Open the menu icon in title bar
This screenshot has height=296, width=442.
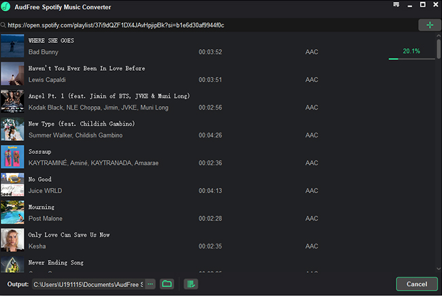[x=396, y=5]
